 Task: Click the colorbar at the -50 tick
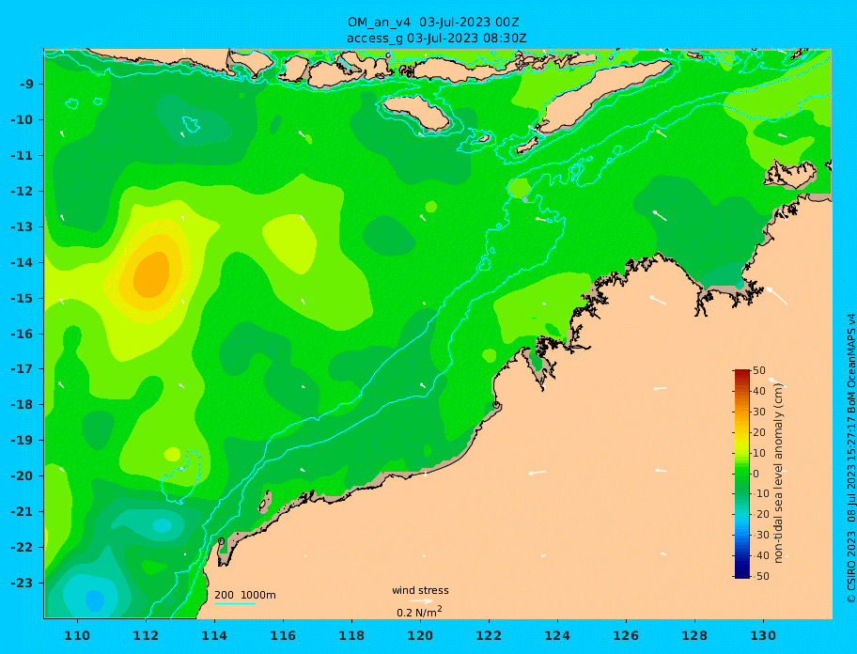point(742,576)
